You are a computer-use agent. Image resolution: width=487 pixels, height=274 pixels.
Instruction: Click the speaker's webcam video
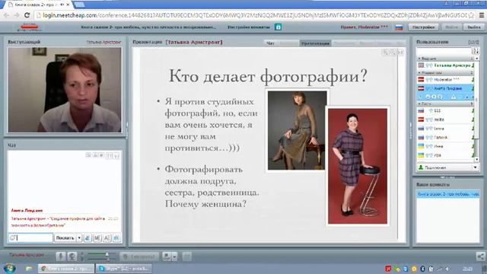[x=65, y=90]
